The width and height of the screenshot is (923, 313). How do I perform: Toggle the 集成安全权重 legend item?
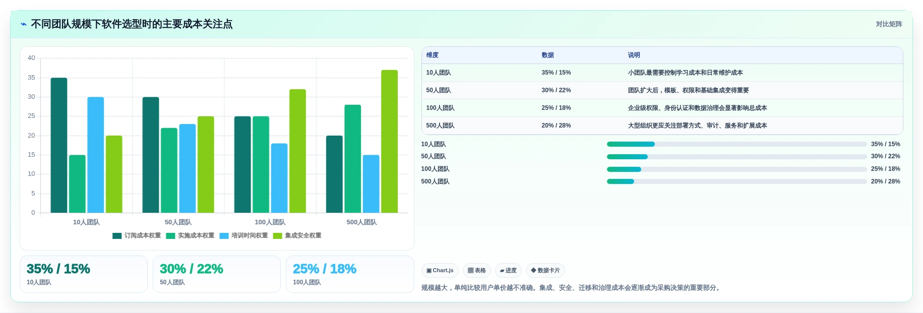click(x=297, y=236)
